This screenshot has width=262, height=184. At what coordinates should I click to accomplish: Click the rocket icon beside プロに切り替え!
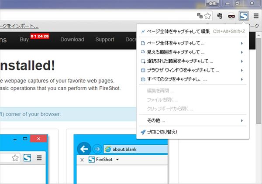click(x=143, y=132)
